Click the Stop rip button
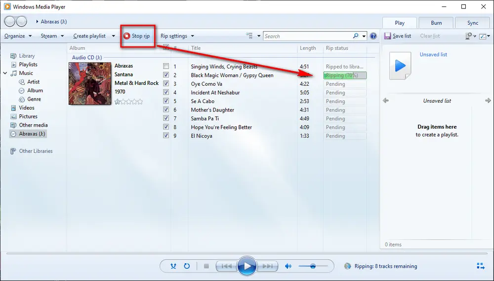 pos(137,36)
